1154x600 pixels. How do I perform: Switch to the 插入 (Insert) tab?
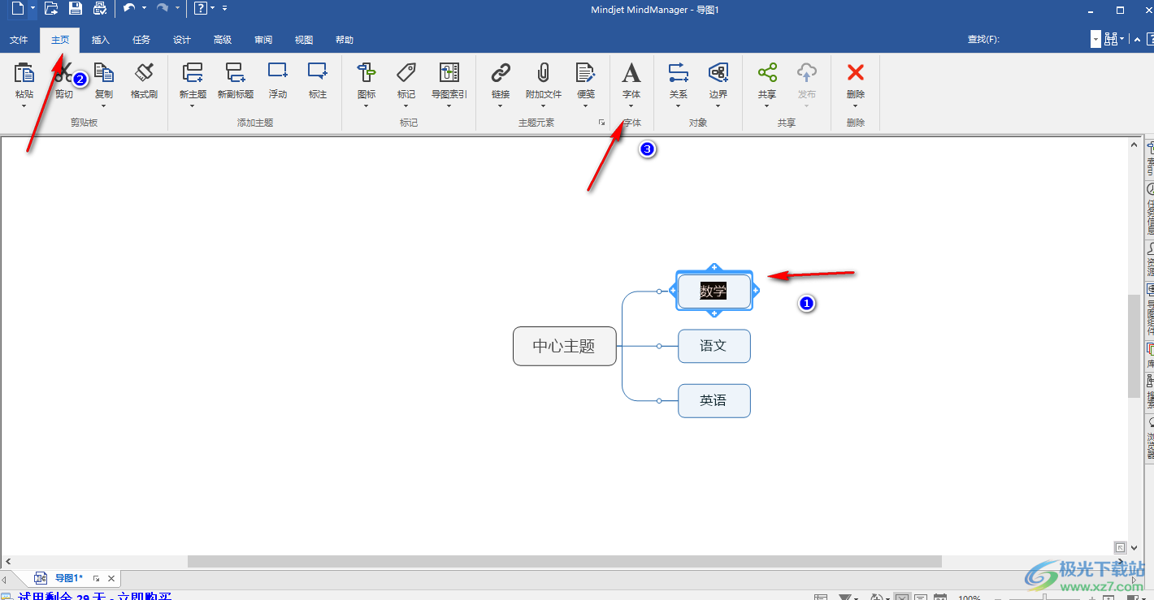click(101, 40)
